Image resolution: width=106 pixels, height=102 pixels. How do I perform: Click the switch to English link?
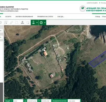[x=92, y=3]
